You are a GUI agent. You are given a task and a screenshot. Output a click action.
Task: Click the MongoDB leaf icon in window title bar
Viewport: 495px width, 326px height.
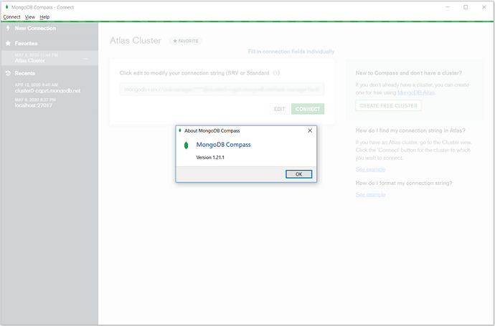click(x=6, y=7)
